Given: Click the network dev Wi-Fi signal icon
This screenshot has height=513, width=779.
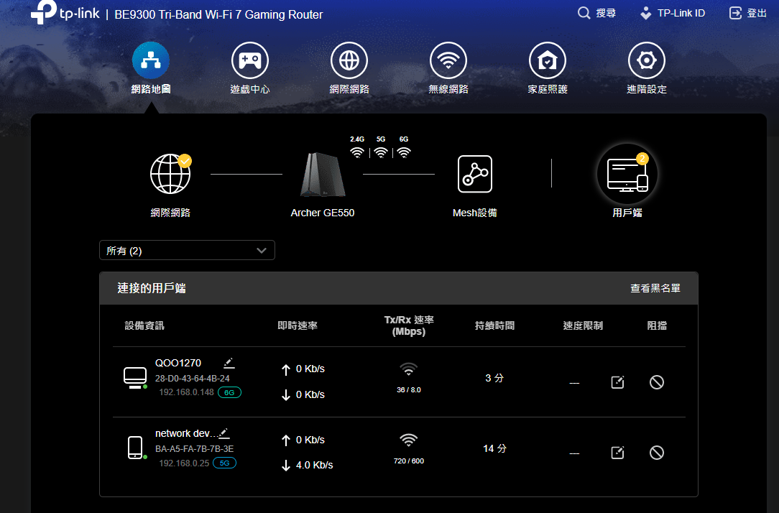Looking at the screenshot, I should click(x=408, y=440).
